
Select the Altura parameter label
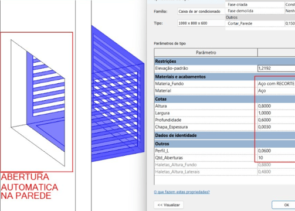[161, 106]
